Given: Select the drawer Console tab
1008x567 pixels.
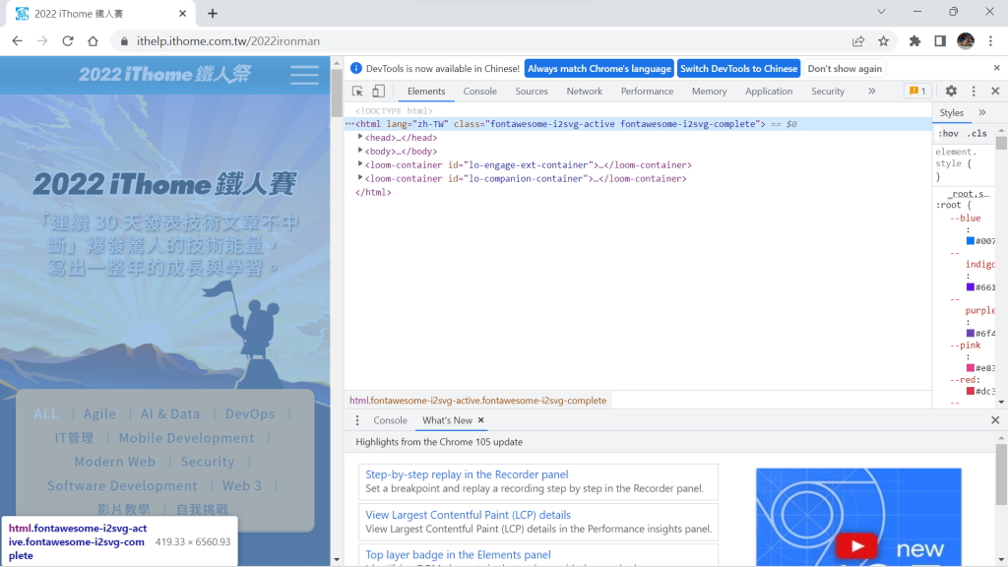Looking at the screenshot, I should pyautogui.click(x=390, y=420).
